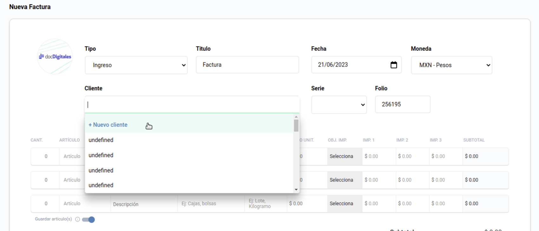Click the first row subtotal $ 0.00

(x=485, y=156)
